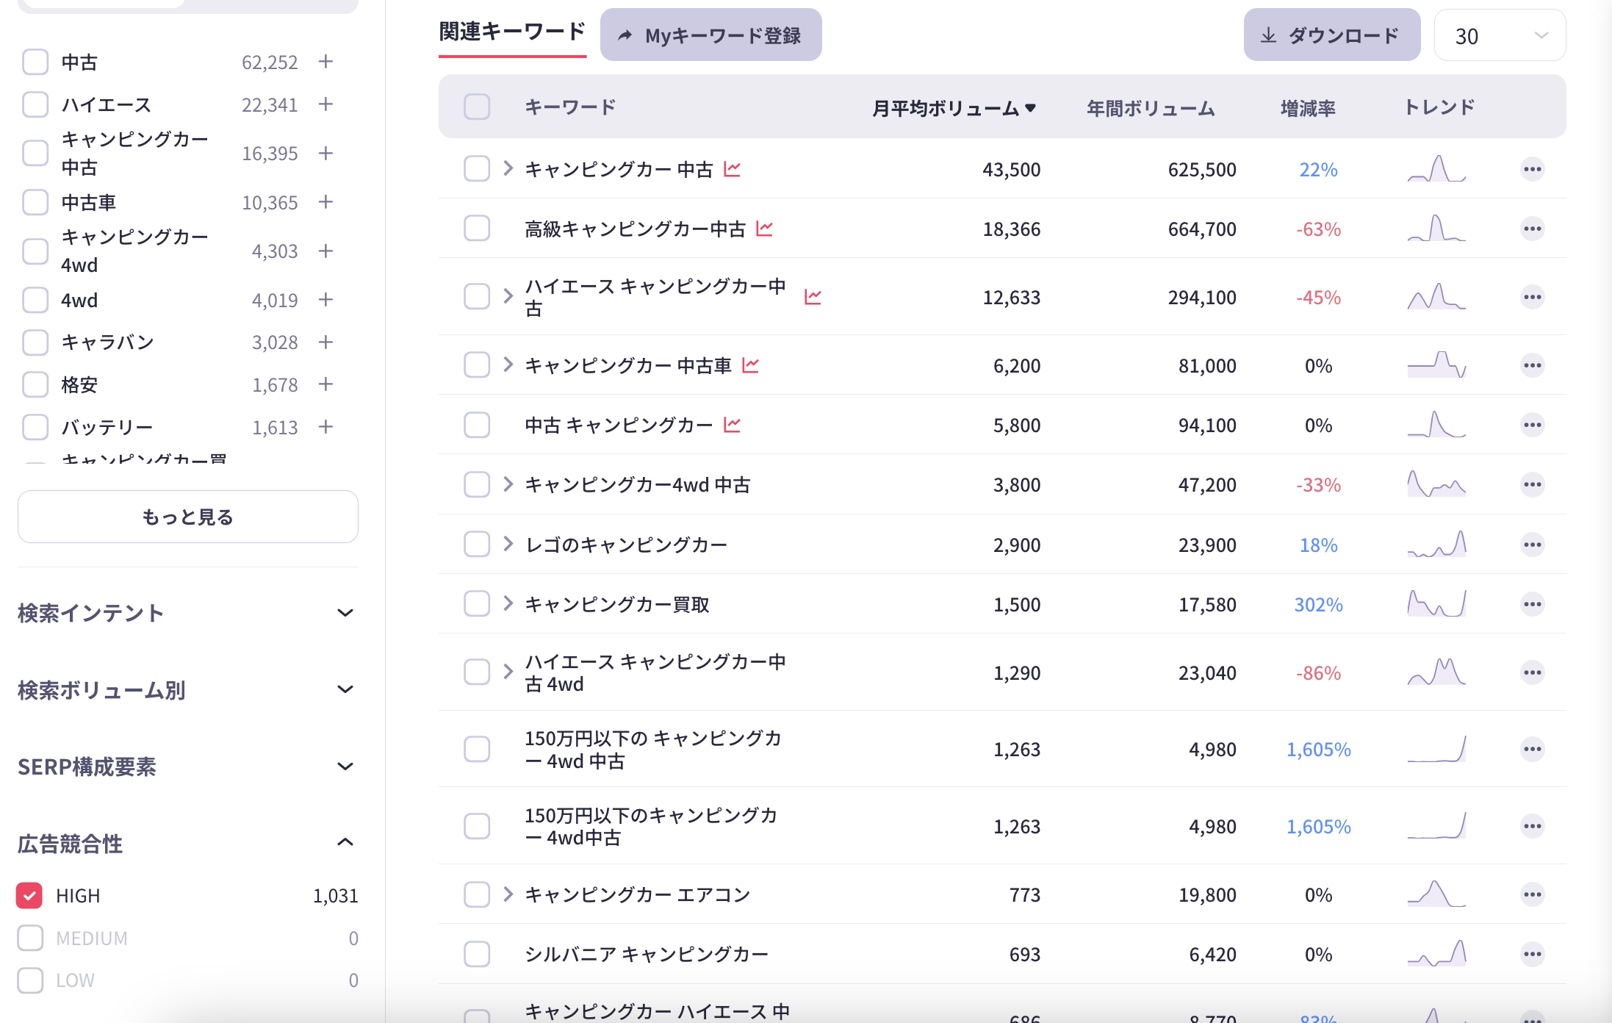Click the もっと見る button
This screenshot has height=1023, width=1612.
tap(187, 517)
